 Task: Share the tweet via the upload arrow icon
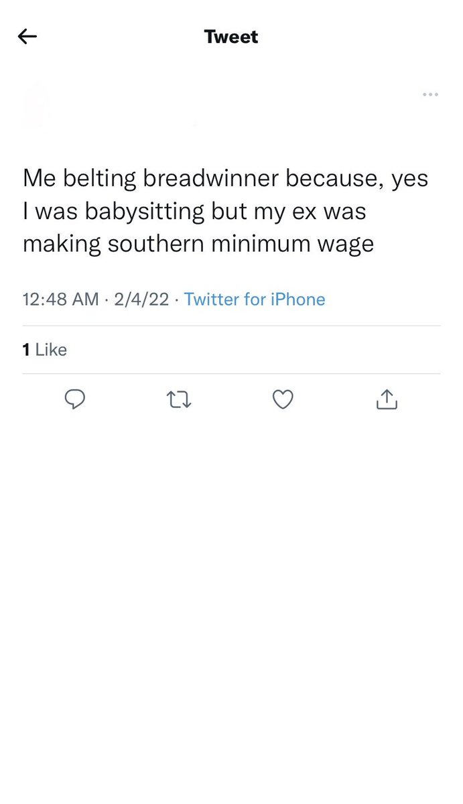tap(387, 399)
